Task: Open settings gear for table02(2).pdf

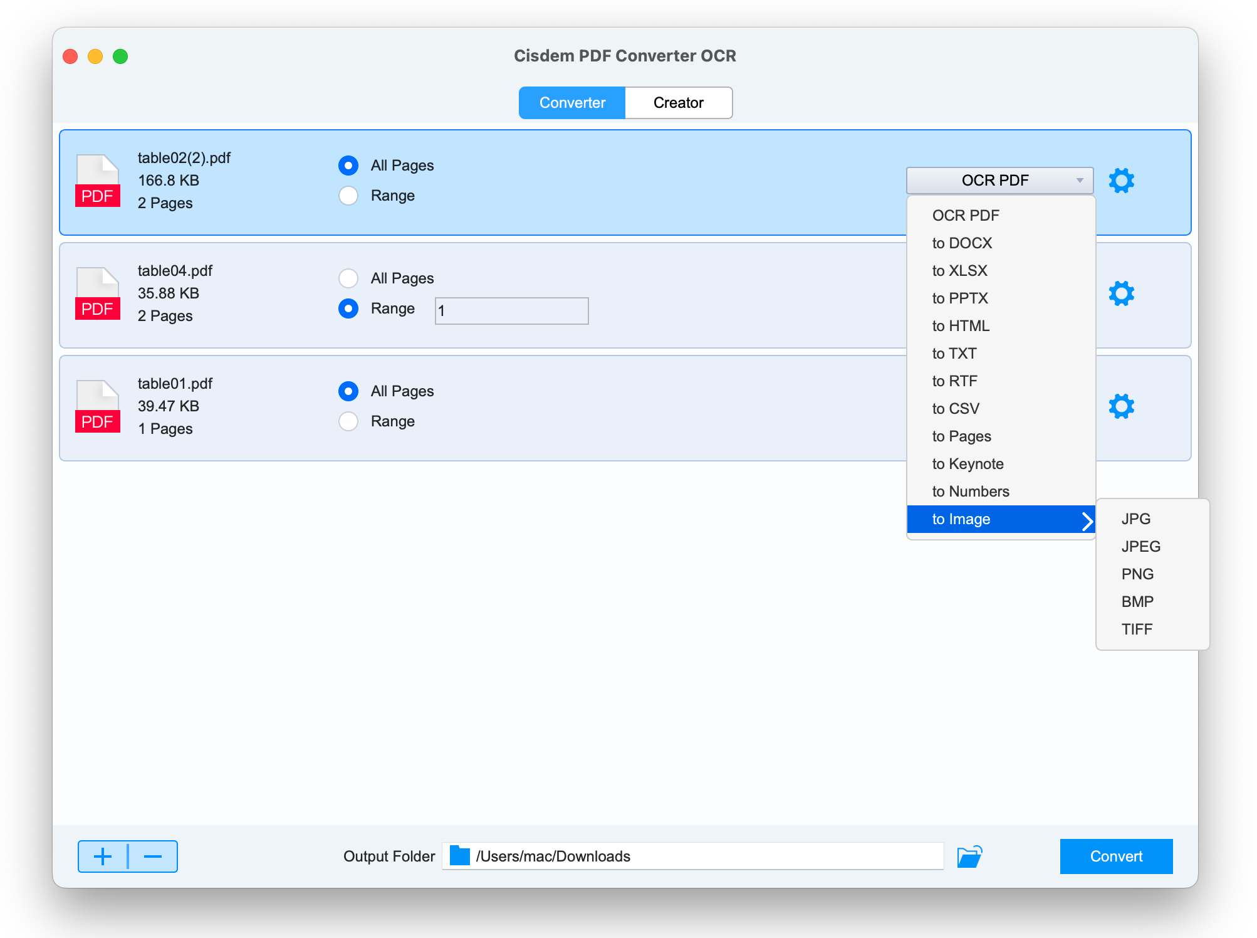Action: [x=1121, y=181]
